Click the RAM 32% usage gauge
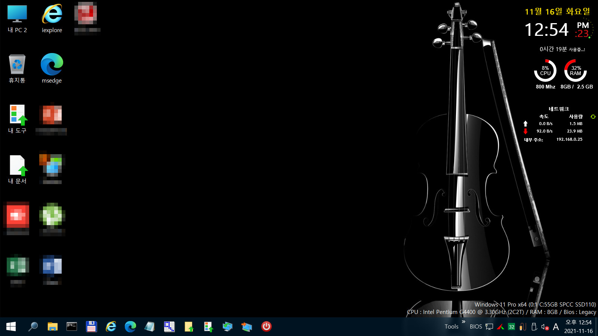The height and width of the screenshot is (336, 598). click(576, 71)
